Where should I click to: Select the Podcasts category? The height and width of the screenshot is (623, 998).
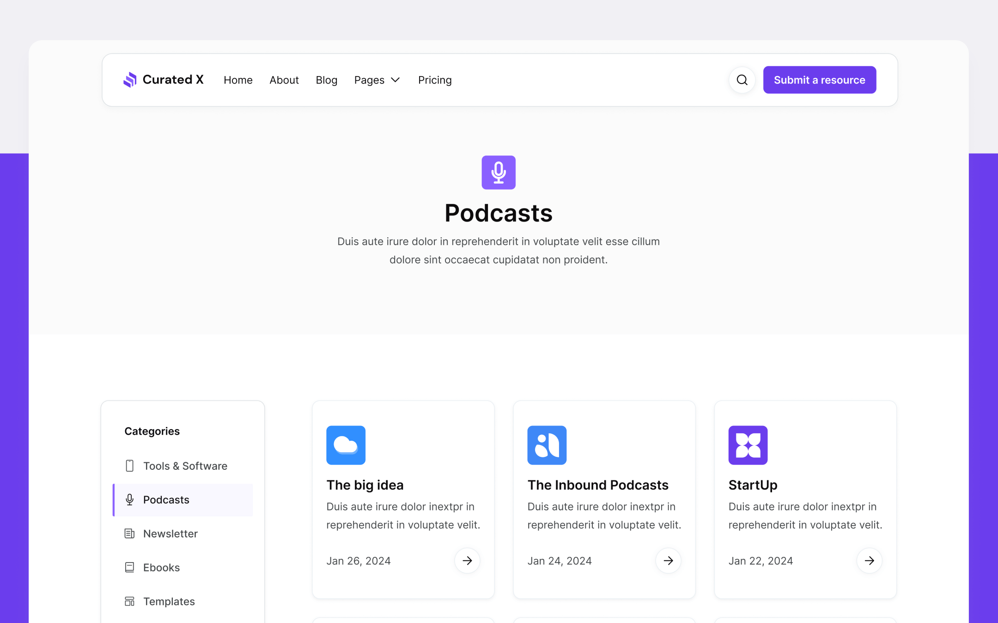pyautogui.click(x=183, y=500)
